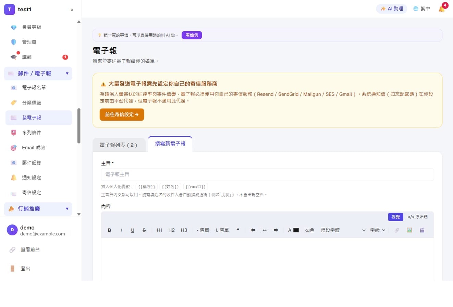Align text center
Screen dimensions: 453x307
(265, 230)
